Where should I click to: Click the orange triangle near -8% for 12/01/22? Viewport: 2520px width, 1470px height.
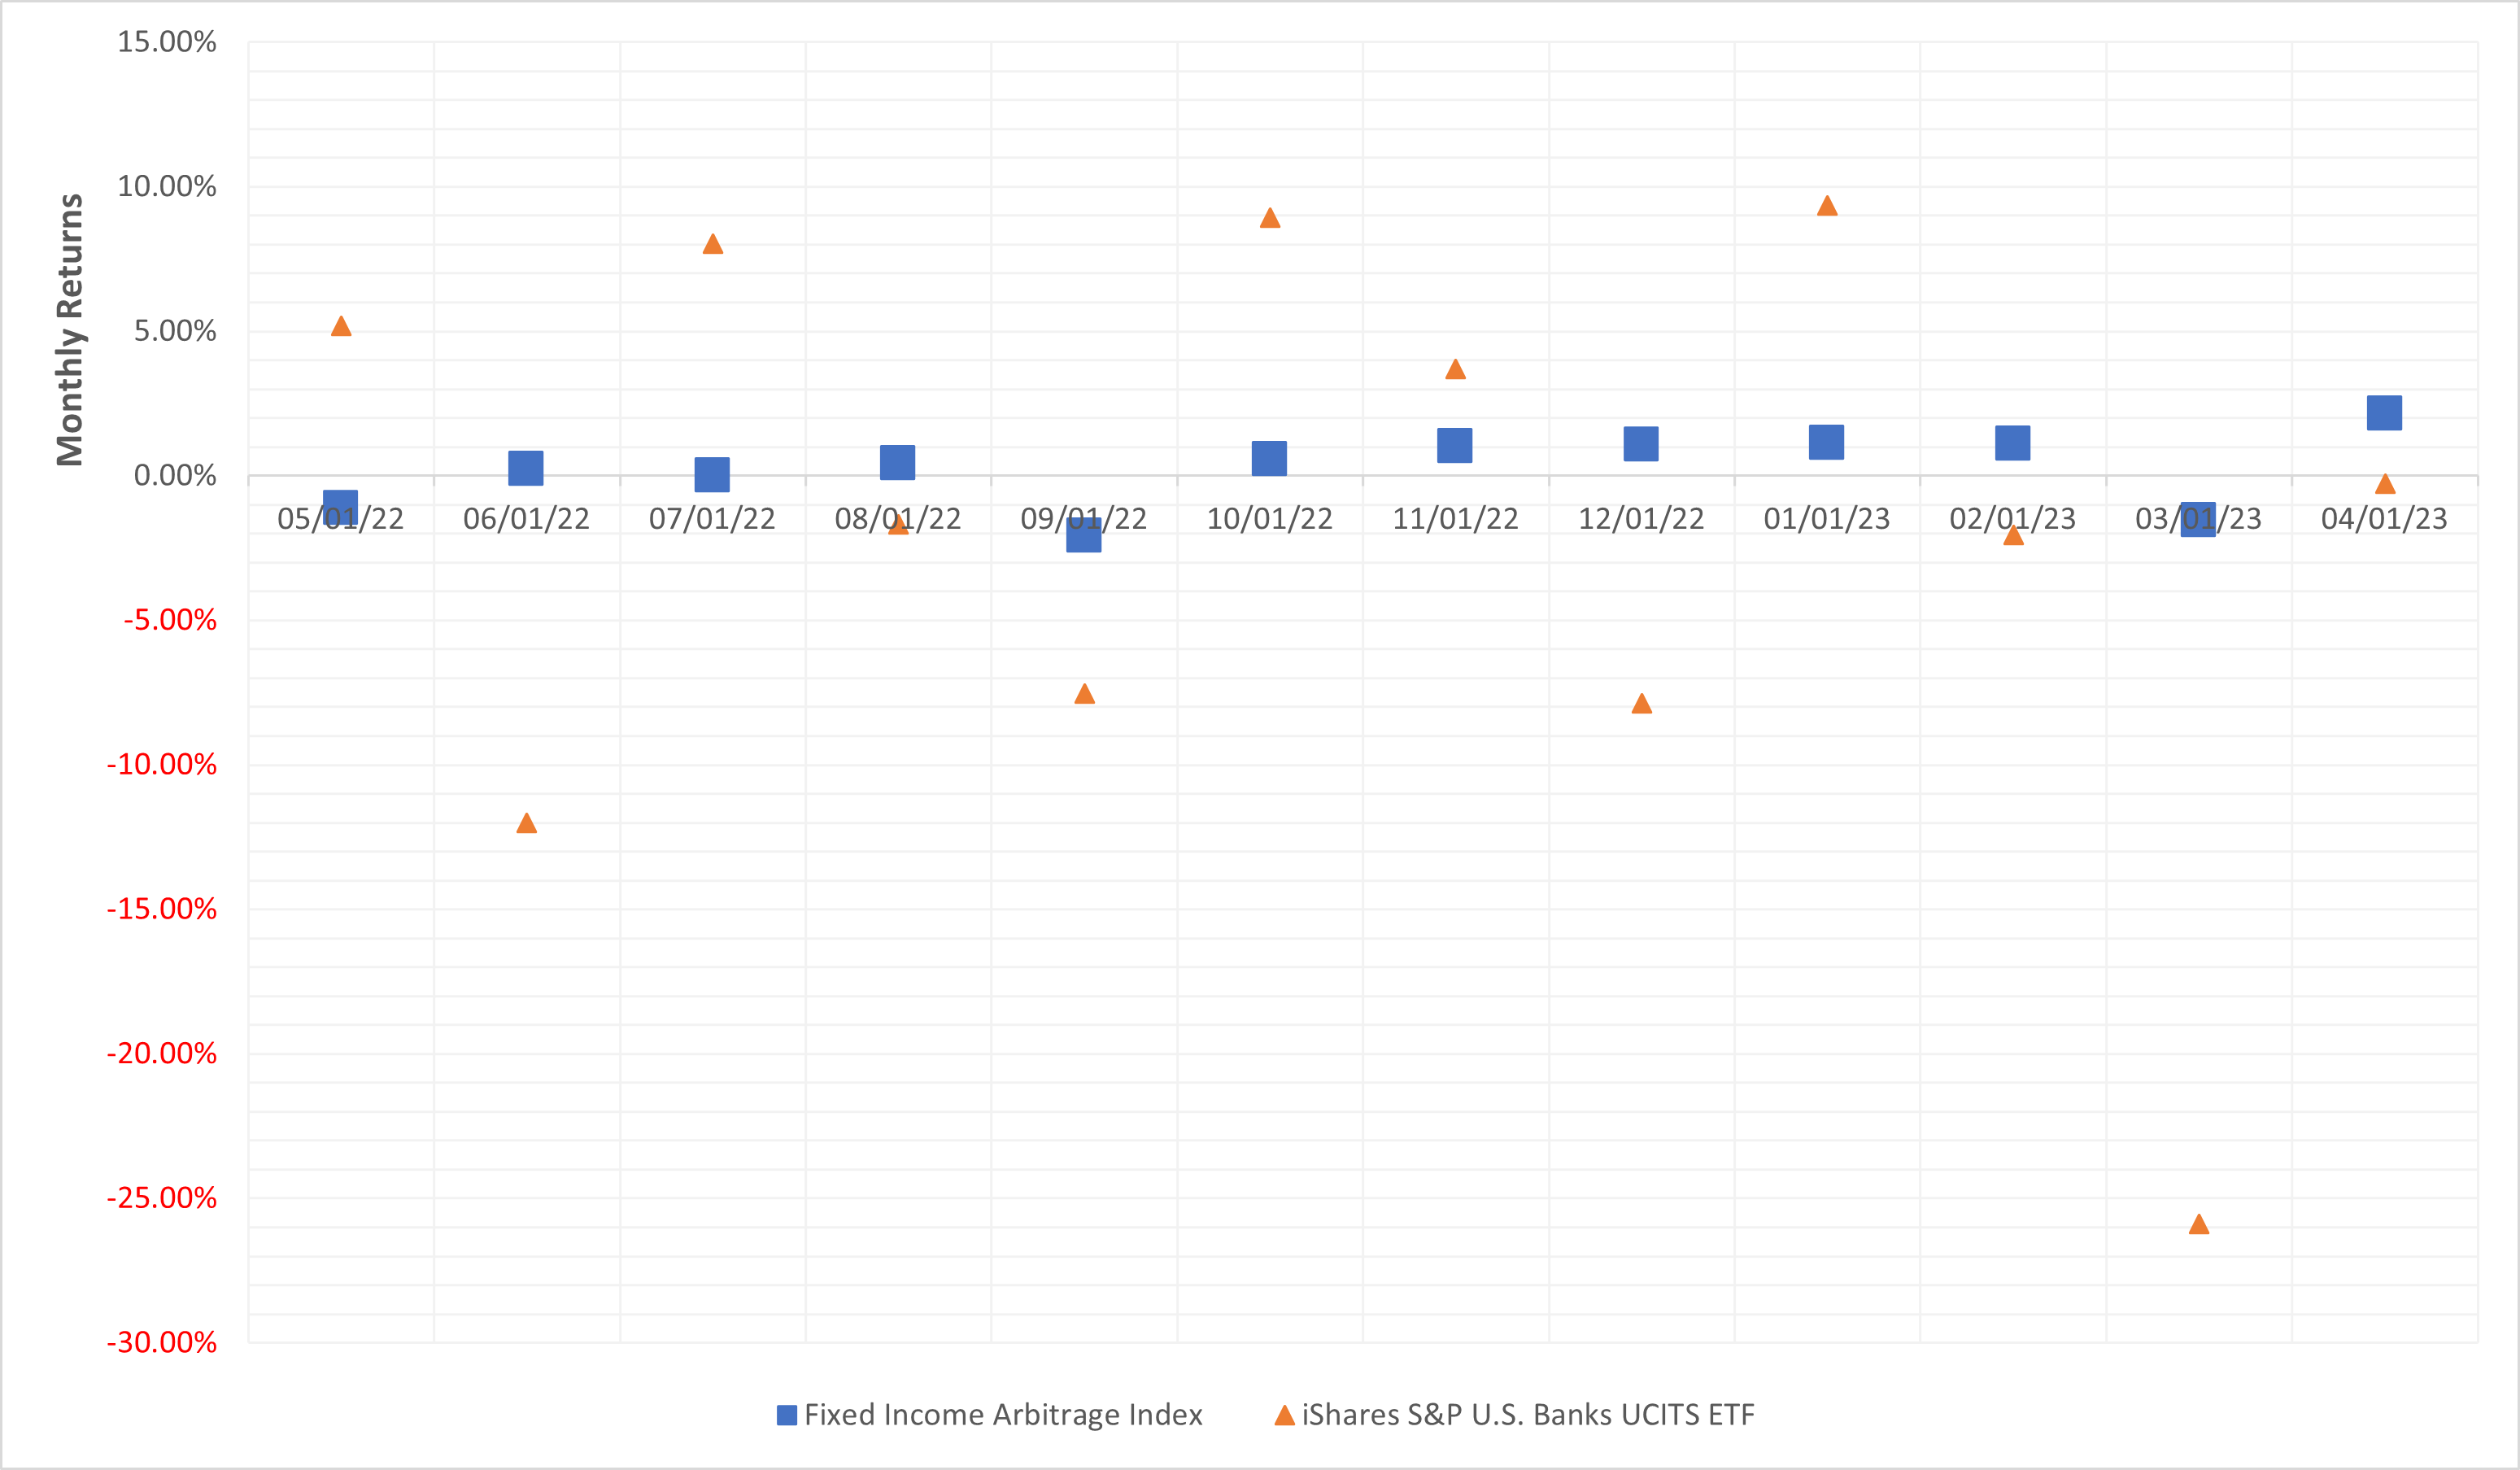click(x=1641, y=704)
